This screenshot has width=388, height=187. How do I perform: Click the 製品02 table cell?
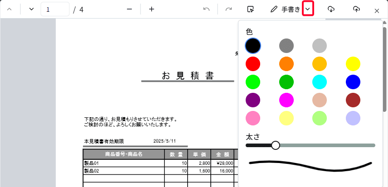click(124, 171)
